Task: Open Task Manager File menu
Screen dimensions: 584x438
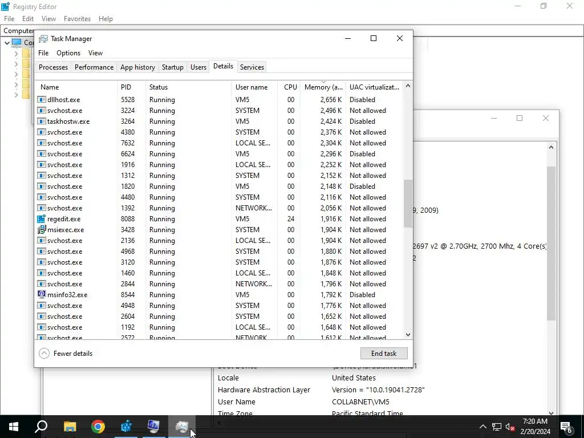Action: point(43,53)
